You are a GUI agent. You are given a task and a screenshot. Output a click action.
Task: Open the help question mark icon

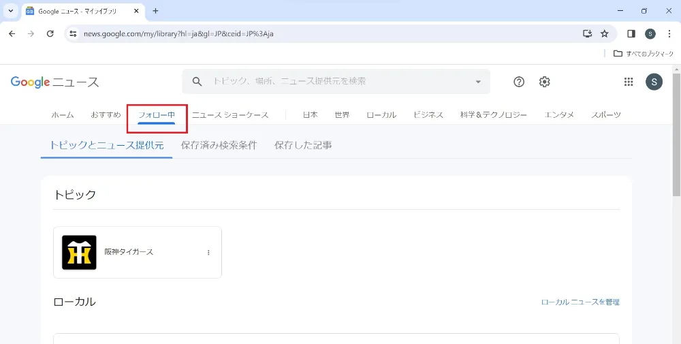click(x=519, y=82)
